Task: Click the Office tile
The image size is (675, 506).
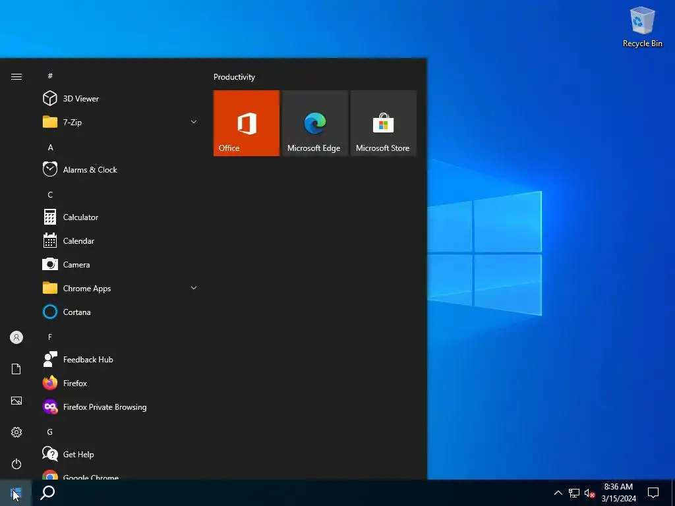Action: click(247, 123)
